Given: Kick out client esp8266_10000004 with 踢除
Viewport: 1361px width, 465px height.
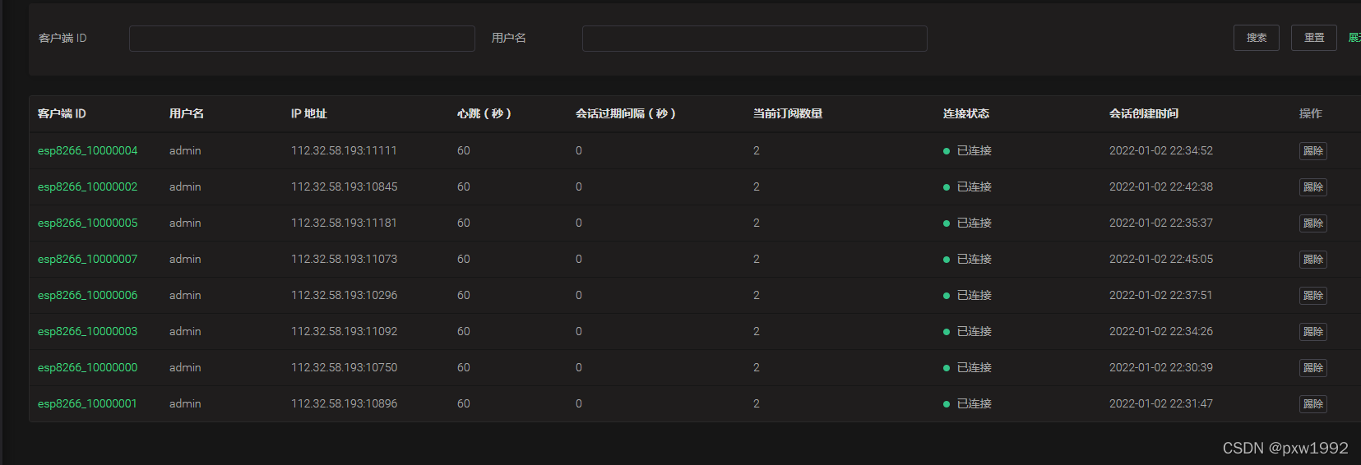Looking at the screenshot, I should (1312, 151).
